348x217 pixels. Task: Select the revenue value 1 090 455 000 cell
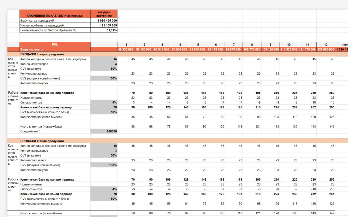(x=104, y=21)
